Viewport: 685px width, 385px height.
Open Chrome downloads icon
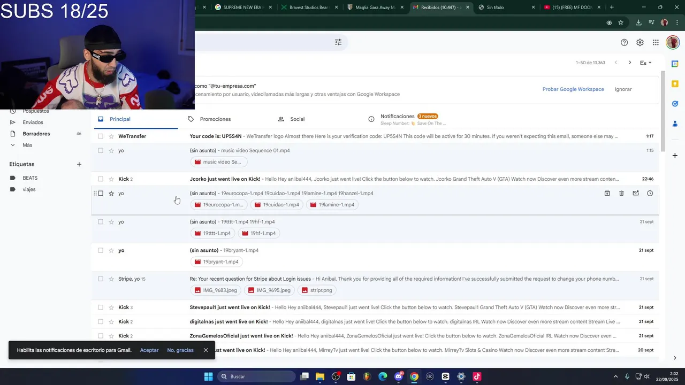(638, 22)
